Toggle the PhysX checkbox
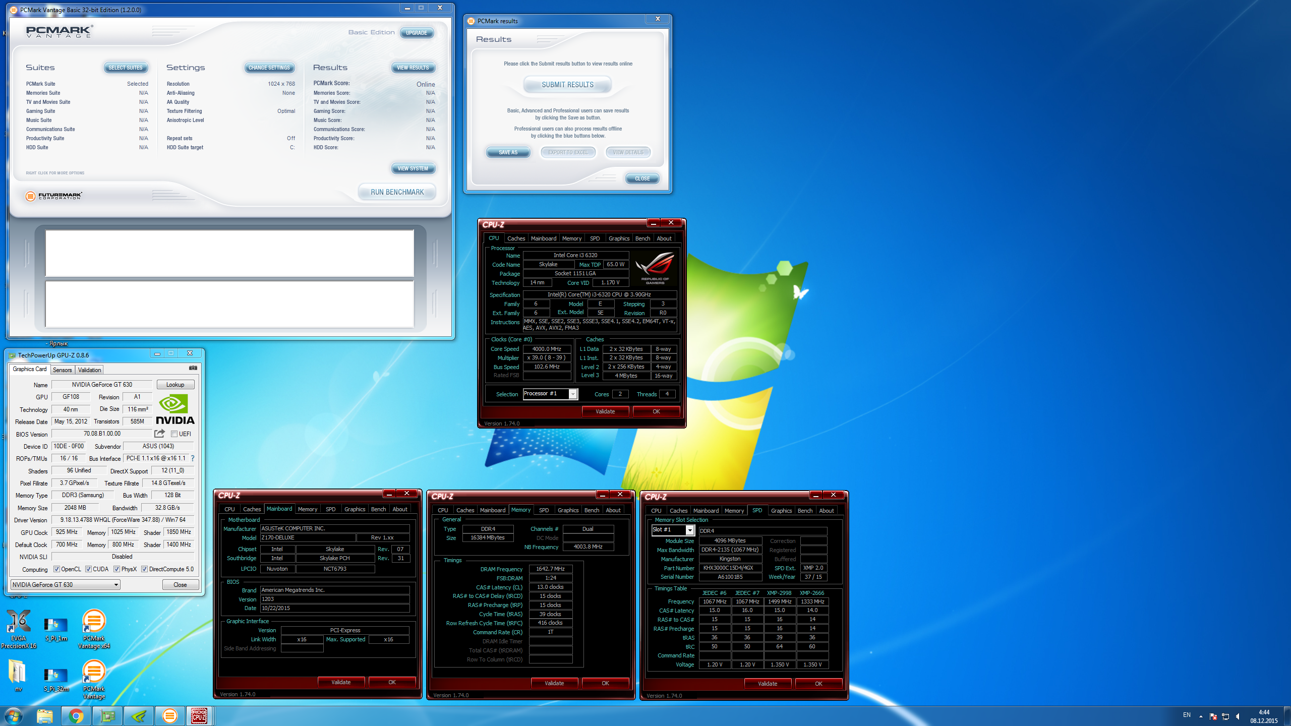Screen dimensions: 1291x726 pyautogui.click(x=117, y=569)
